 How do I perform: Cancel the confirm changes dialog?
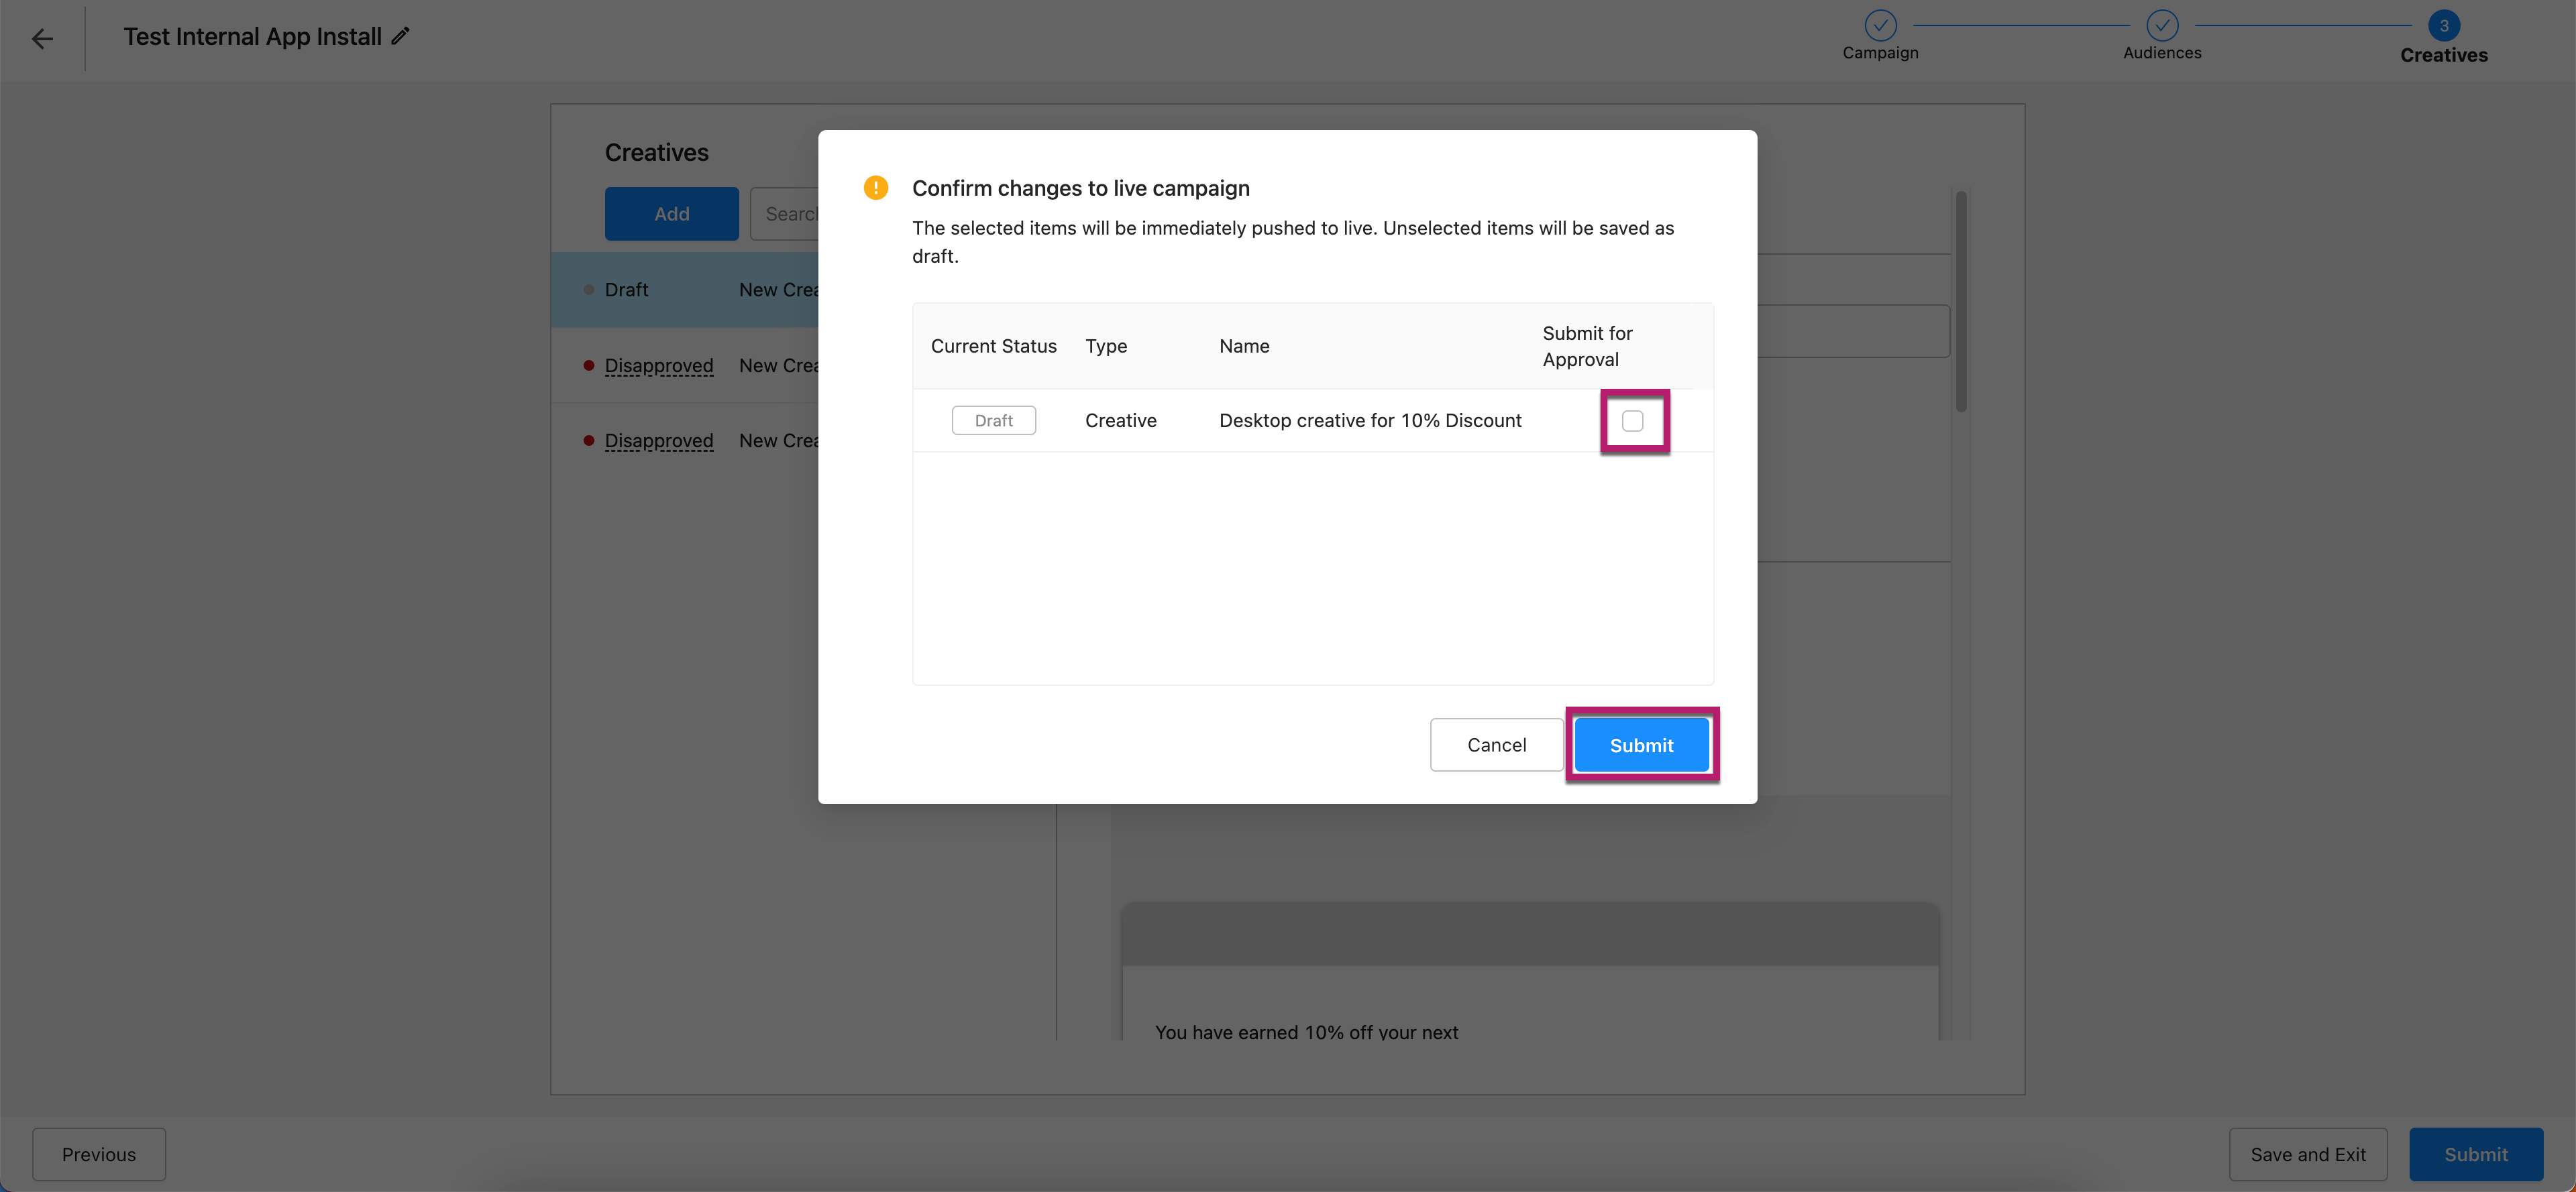point(1496,746)
